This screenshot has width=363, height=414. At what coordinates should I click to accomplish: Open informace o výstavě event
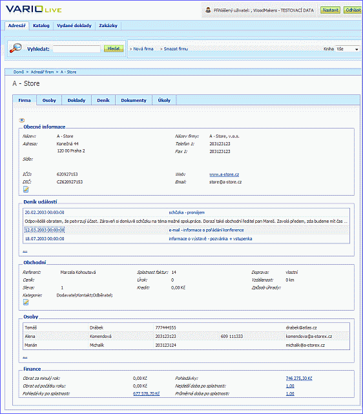tap(211, 239)
